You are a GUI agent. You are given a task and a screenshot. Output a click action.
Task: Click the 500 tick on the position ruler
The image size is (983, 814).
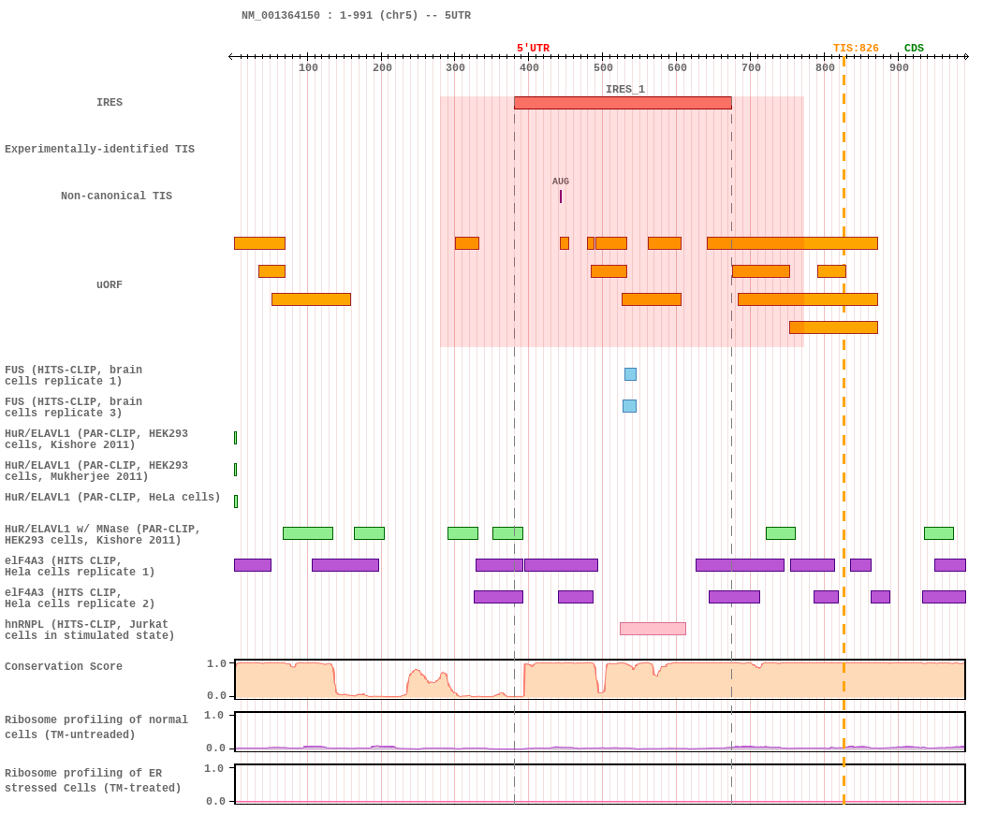tap(603, 67)
